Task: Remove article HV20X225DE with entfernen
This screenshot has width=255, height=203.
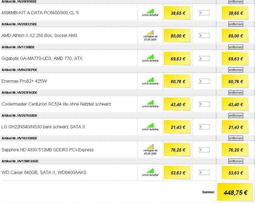Action: 236,24
